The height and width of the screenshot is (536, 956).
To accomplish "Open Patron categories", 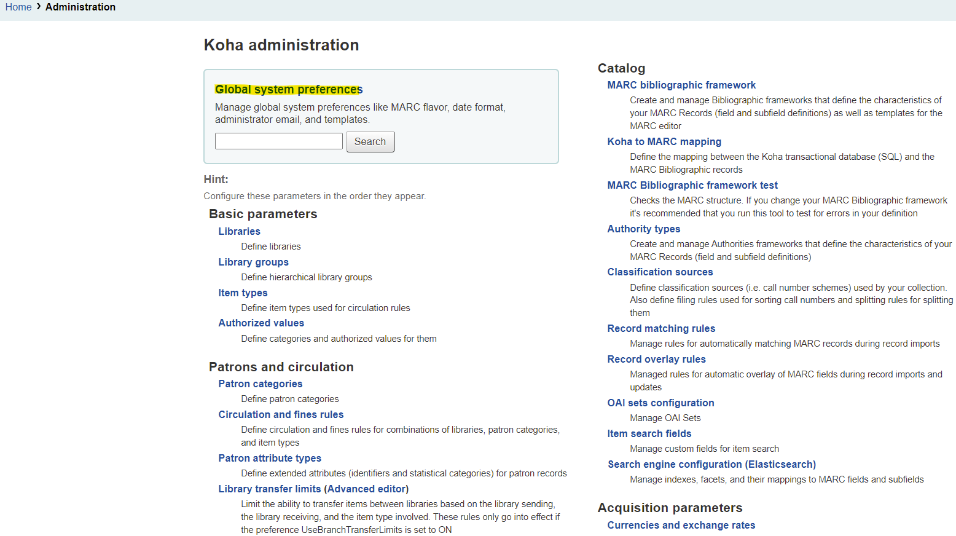I will (261, 384).
